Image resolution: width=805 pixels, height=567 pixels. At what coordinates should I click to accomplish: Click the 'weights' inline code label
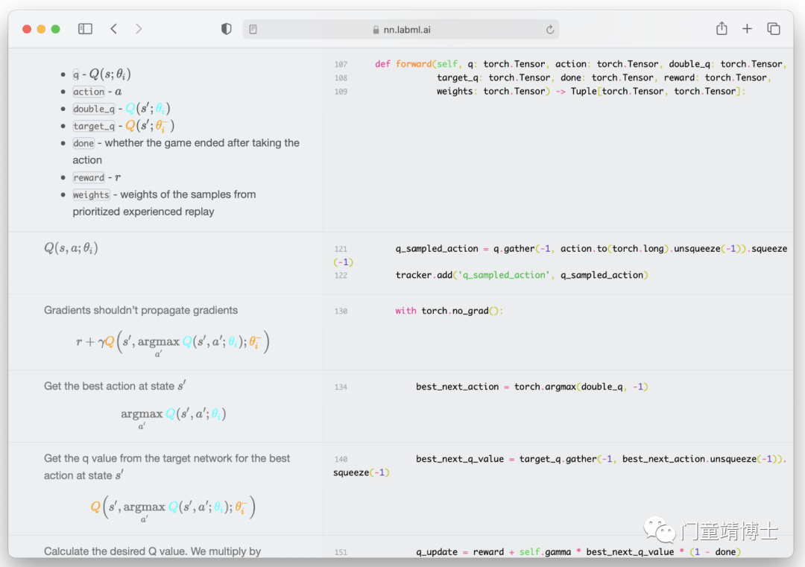[x=92, y=195]
